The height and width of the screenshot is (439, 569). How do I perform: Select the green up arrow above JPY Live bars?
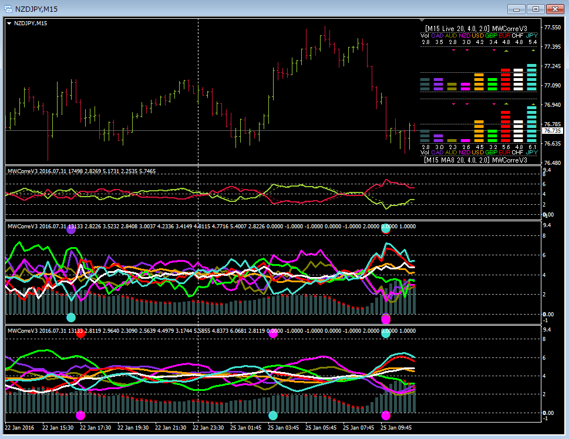(x=532, y=51)
